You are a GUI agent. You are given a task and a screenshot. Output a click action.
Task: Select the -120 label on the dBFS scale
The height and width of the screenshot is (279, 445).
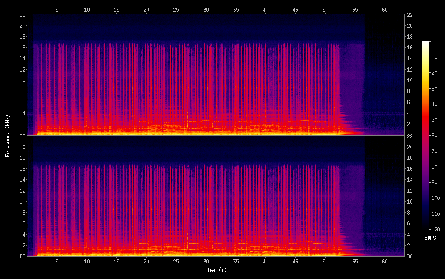[x=435, y=230]
